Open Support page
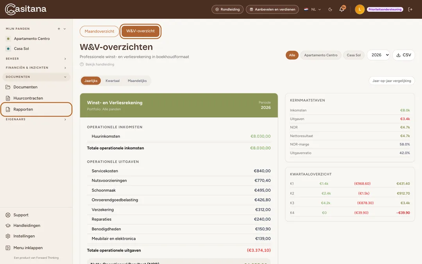 (36, 215)
